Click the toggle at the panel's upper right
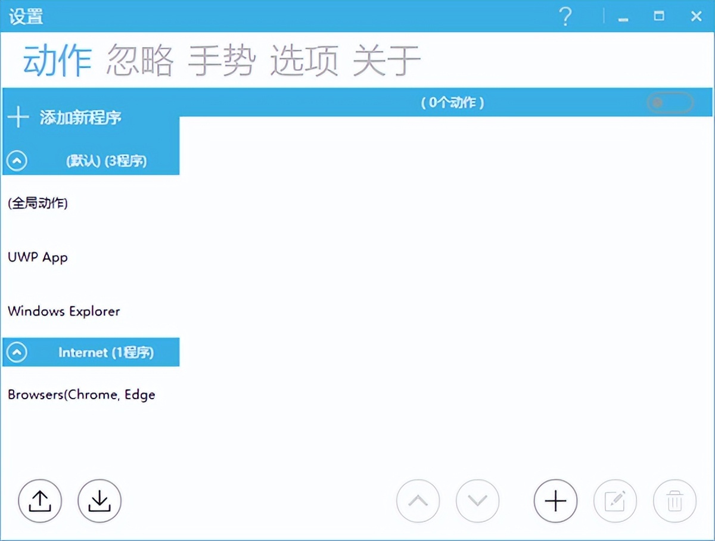Screen dimensions: 715x541 tap(670, 102)
